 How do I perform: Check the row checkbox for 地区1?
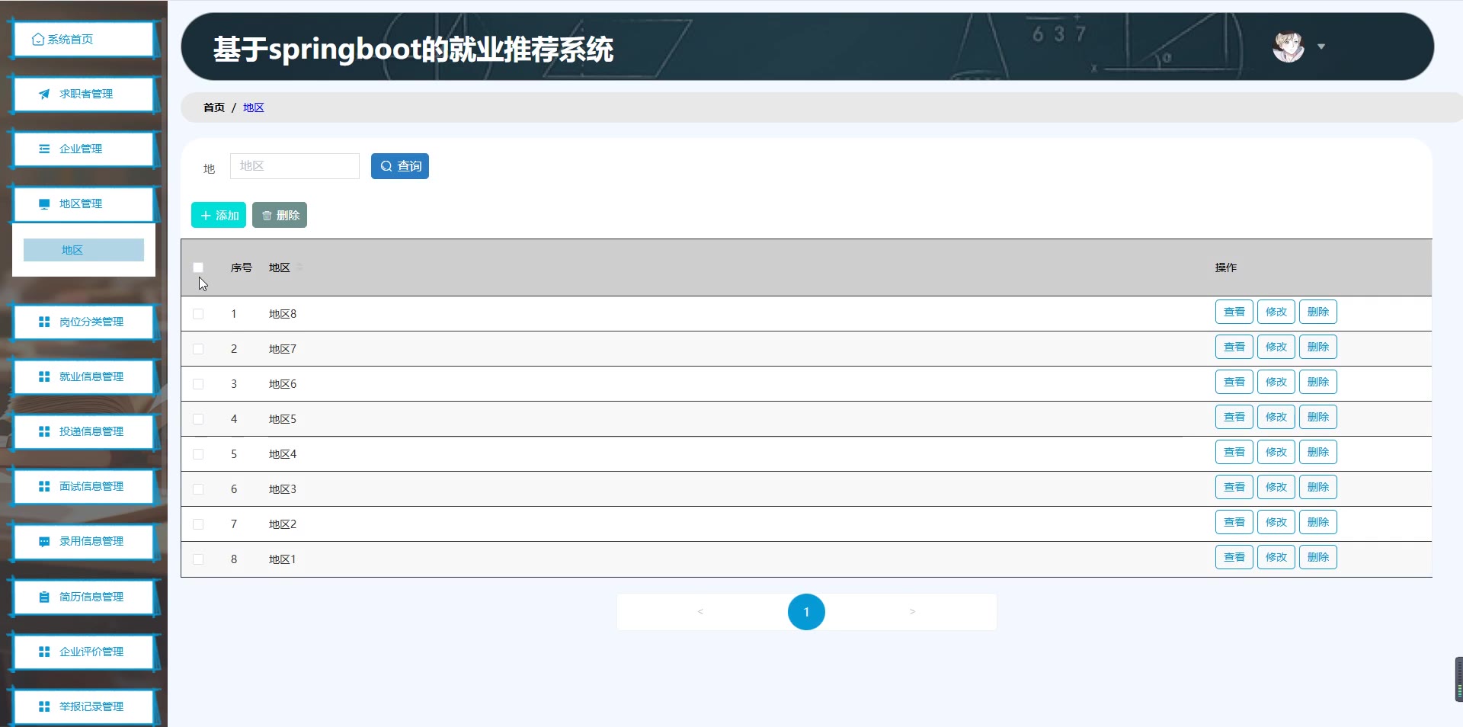198,559
